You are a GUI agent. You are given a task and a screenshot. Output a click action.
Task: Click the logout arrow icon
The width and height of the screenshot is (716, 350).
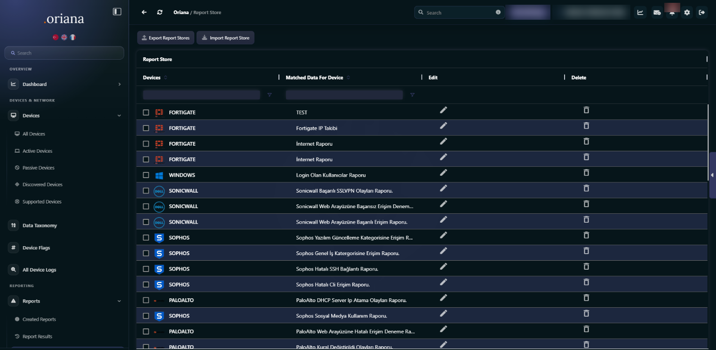(702, 12)
